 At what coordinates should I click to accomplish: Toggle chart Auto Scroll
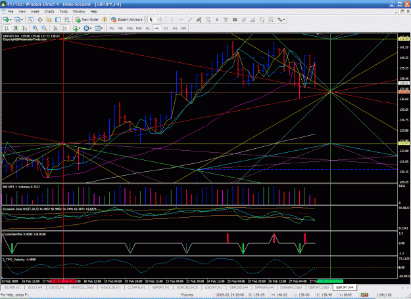point(56,28)
